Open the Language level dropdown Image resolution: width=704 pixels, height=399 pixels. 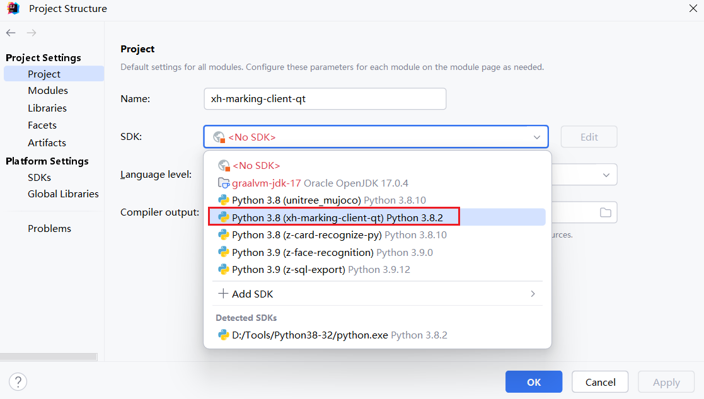(x=606, y=175)
